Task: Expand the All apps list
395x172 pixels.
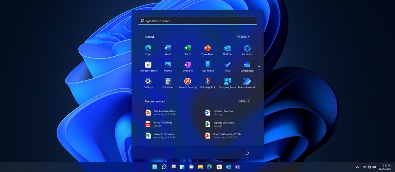Action: point(243,37)
